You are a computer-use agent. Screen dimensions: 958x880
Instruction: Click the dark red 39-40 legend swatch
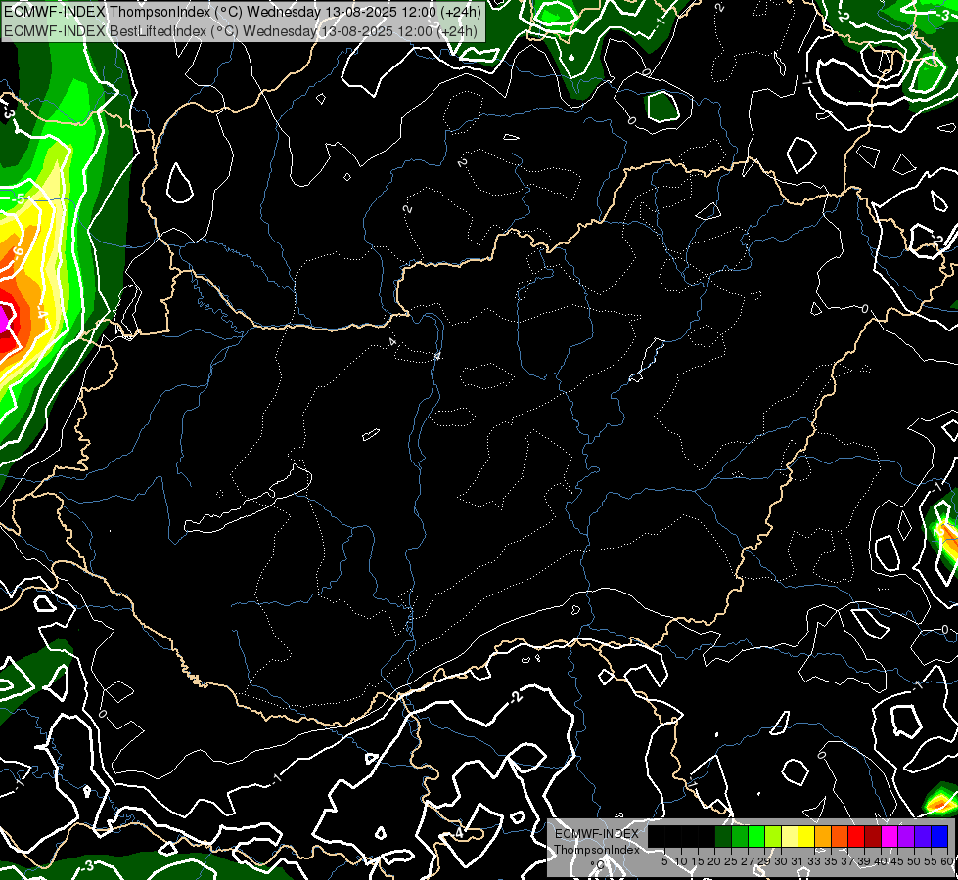pos(873,837)
